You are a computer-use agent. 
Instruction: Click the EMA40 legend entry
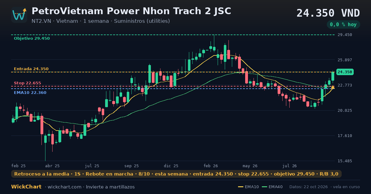coord(272,187)
